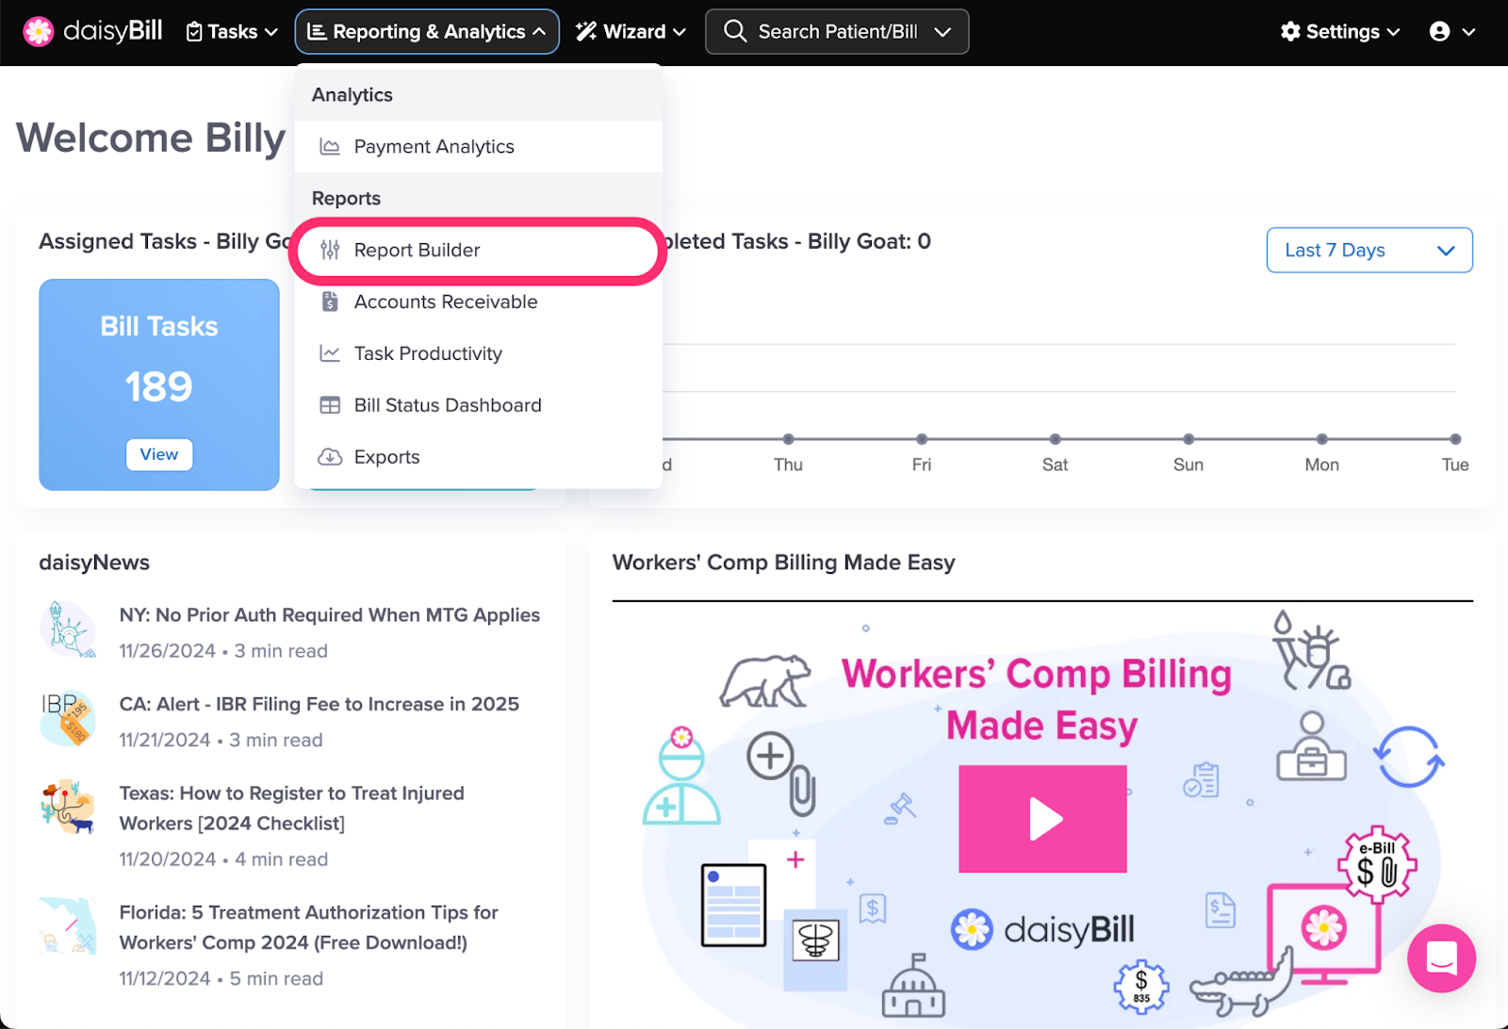The image size is (1508, 1029).
Task: Expand the Tasks dropdown menu
Action: (x=232, y=32)
